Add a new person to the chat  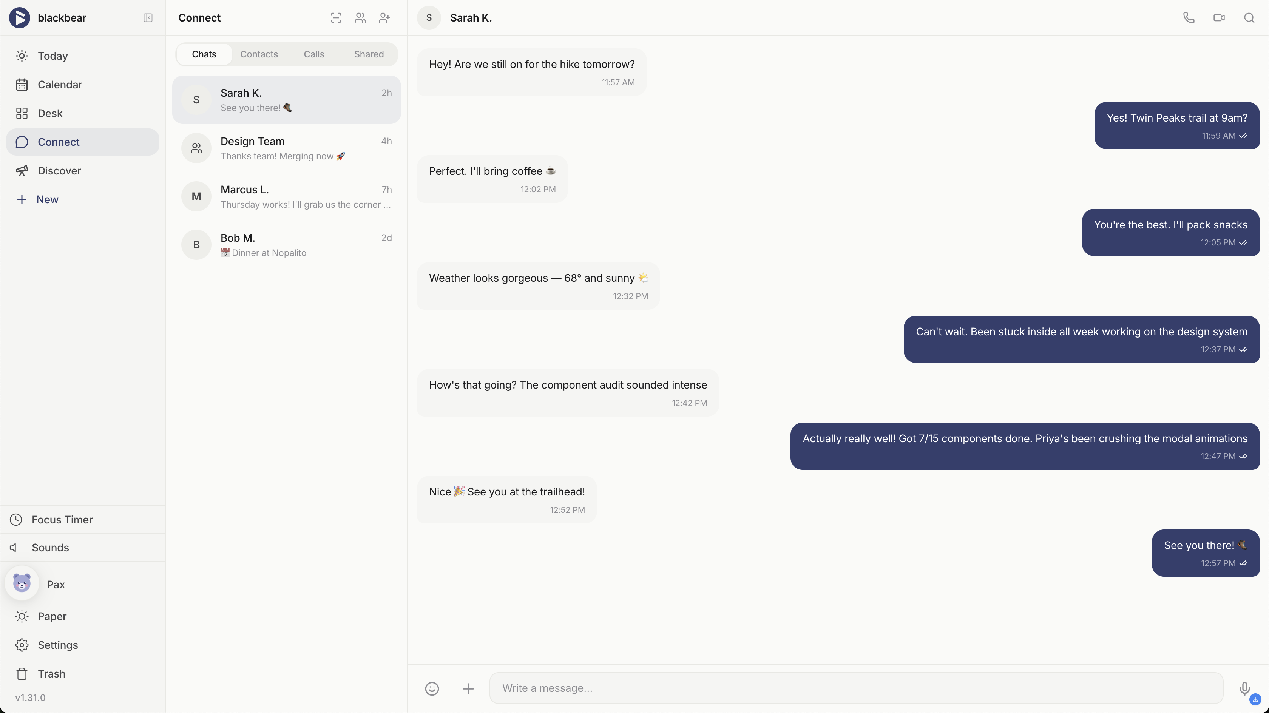pyautogui.click(x=385, y=18)
